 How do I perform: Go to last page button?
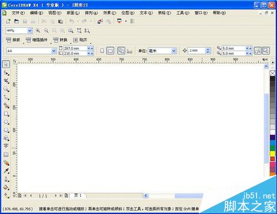(x=60, y=196)
